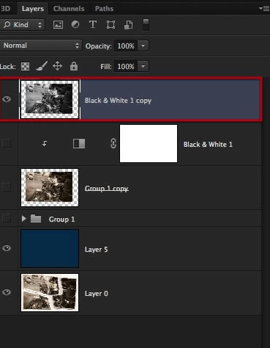
Task: Lock position move icon
Action: [57, 66]
